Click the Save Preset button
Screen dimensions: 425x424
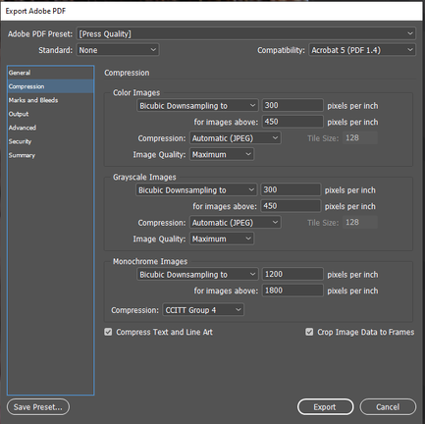[38, 407]
